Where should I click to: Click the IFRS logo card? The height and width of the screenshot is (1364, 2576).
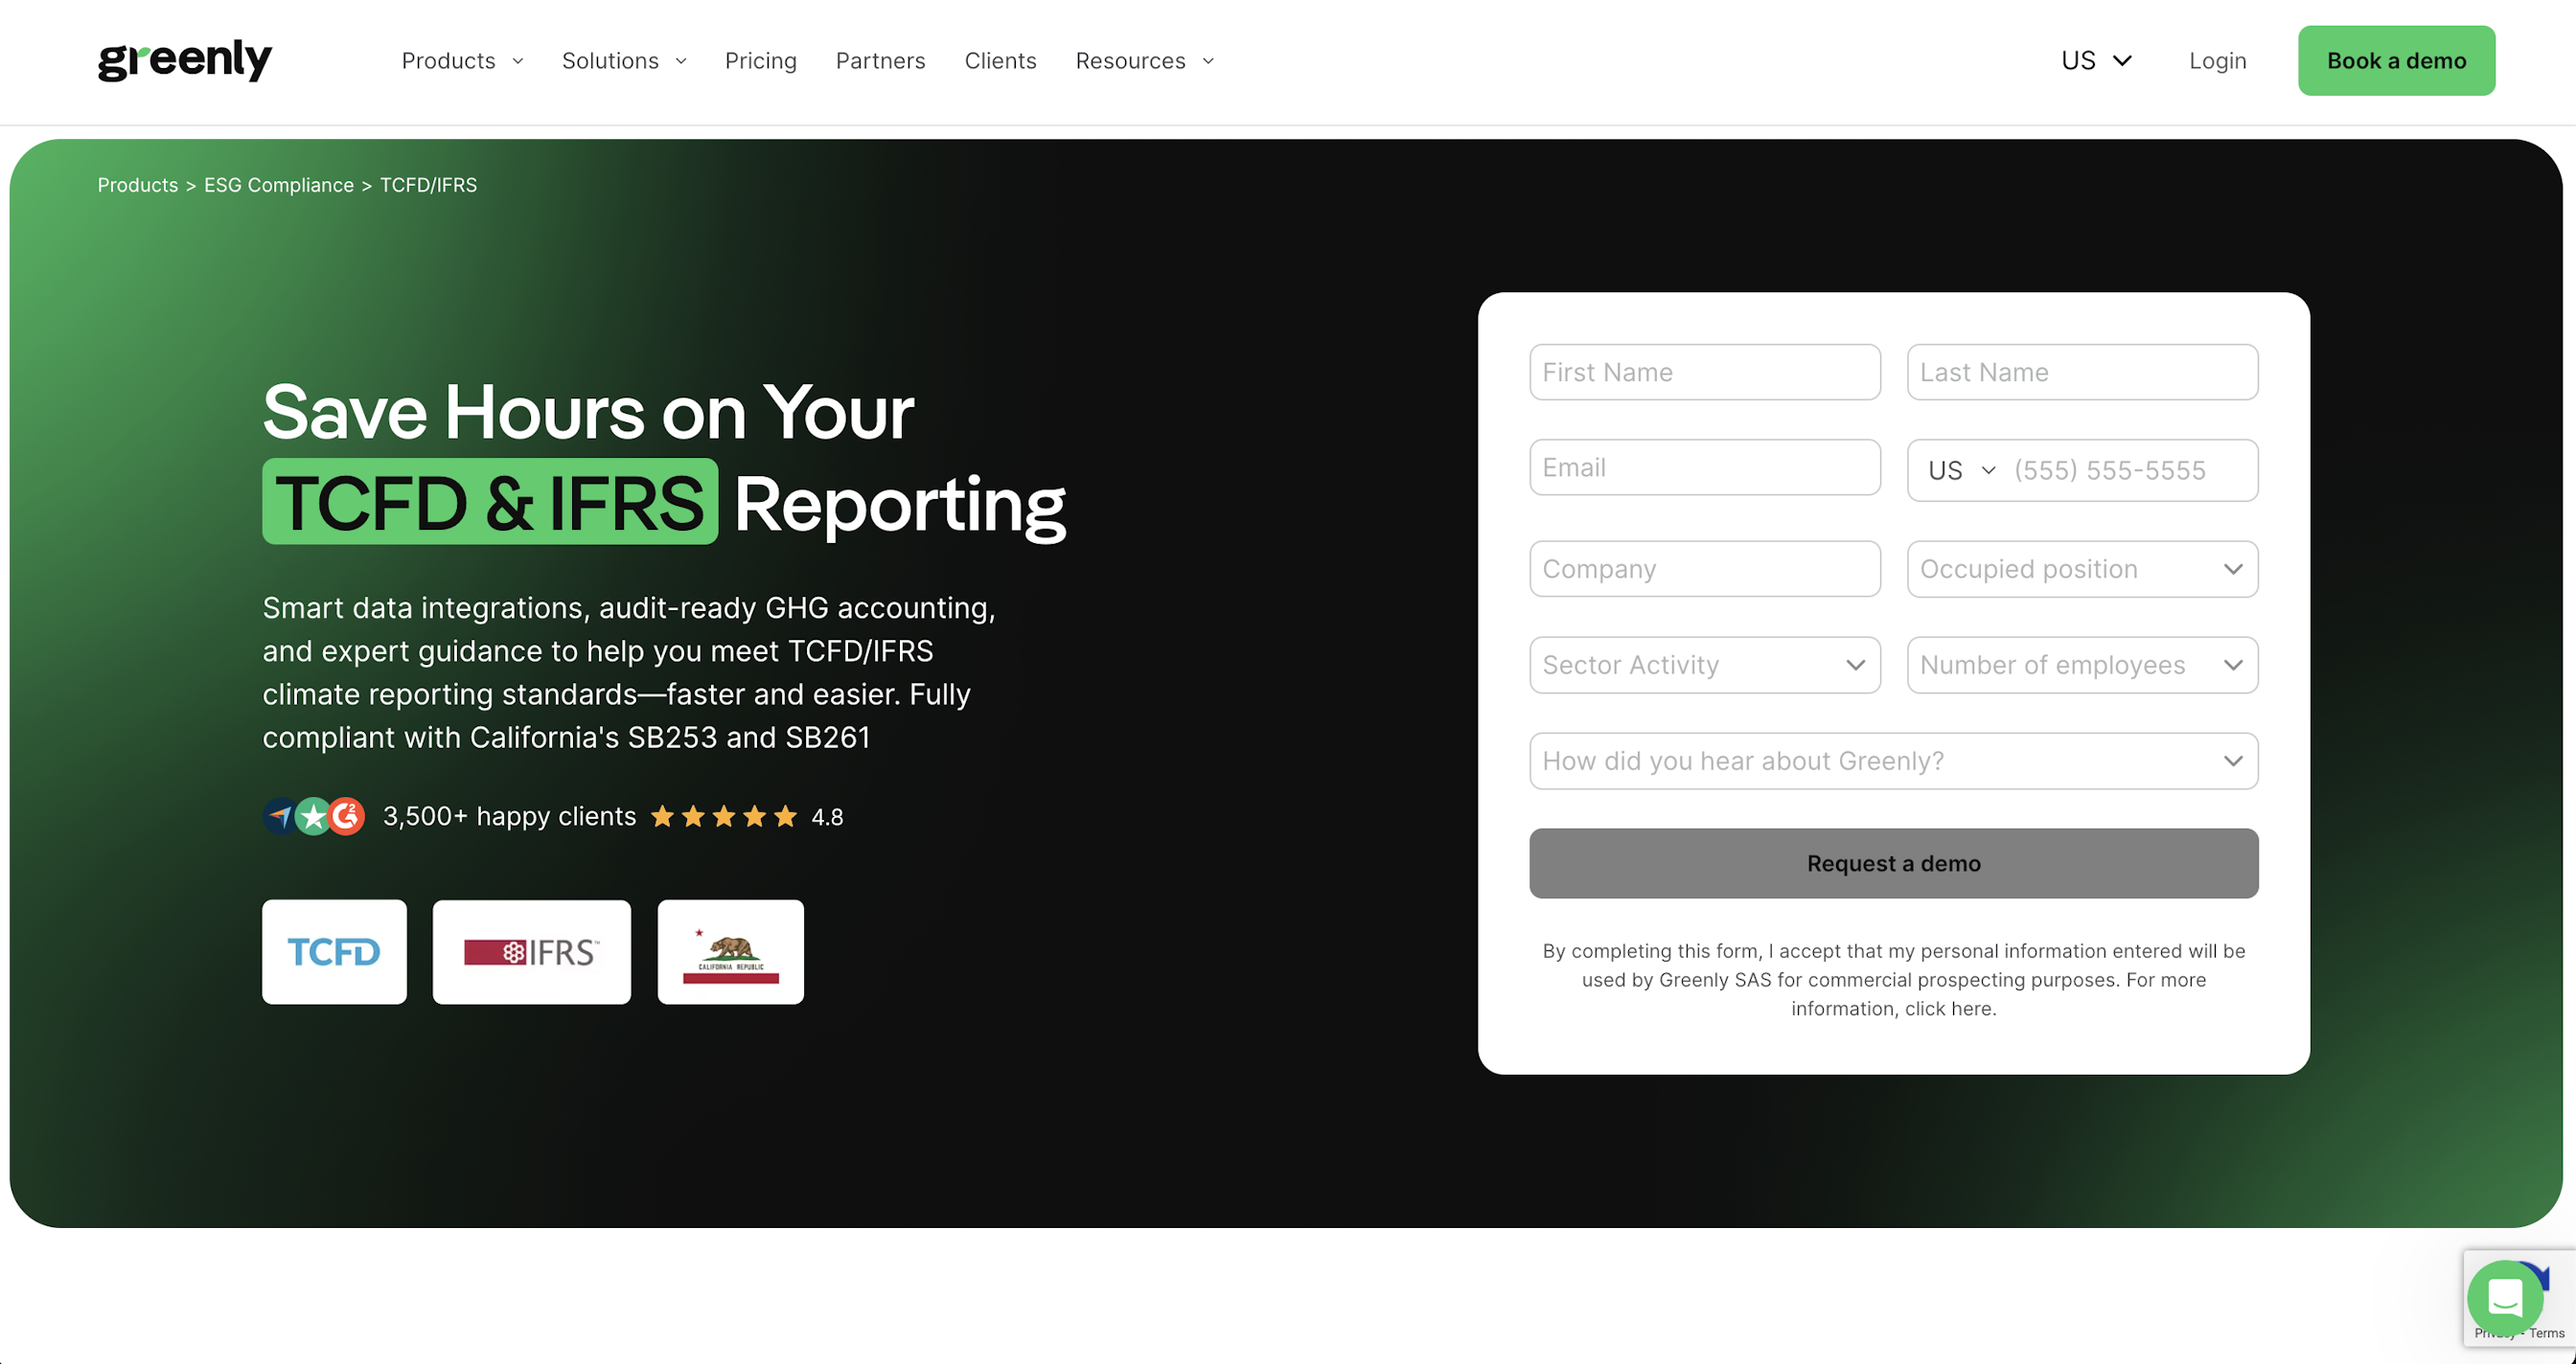[532, 951]
